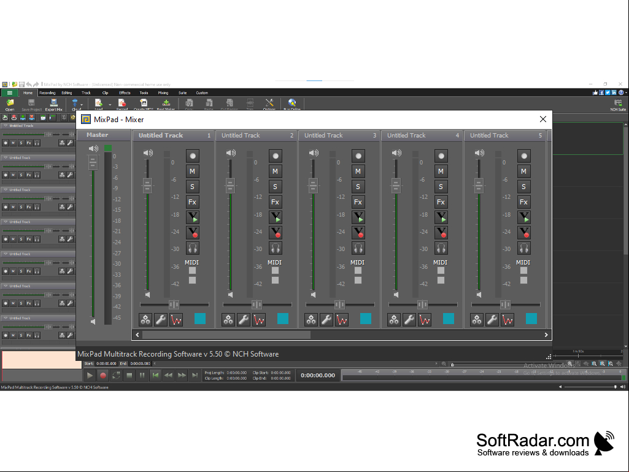Click the pan slider handle on mixer track 2
The height and width of the screenshot is (472, 629).
257,304
